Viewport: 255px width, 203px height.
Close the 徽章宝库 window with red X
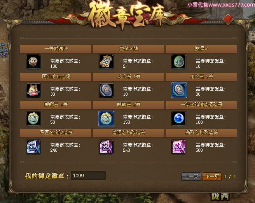(228, 19)
